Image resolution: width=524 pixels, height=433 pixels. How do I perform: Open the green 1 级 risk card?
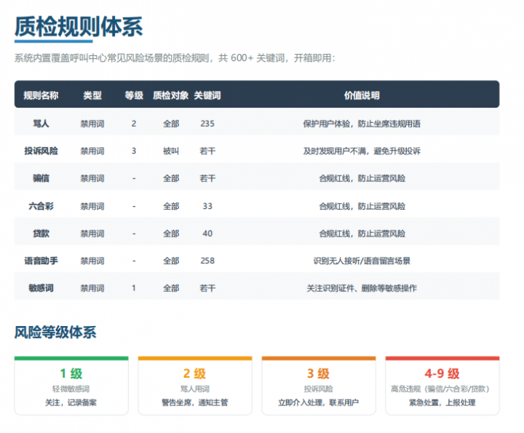[x=71, y=386]
